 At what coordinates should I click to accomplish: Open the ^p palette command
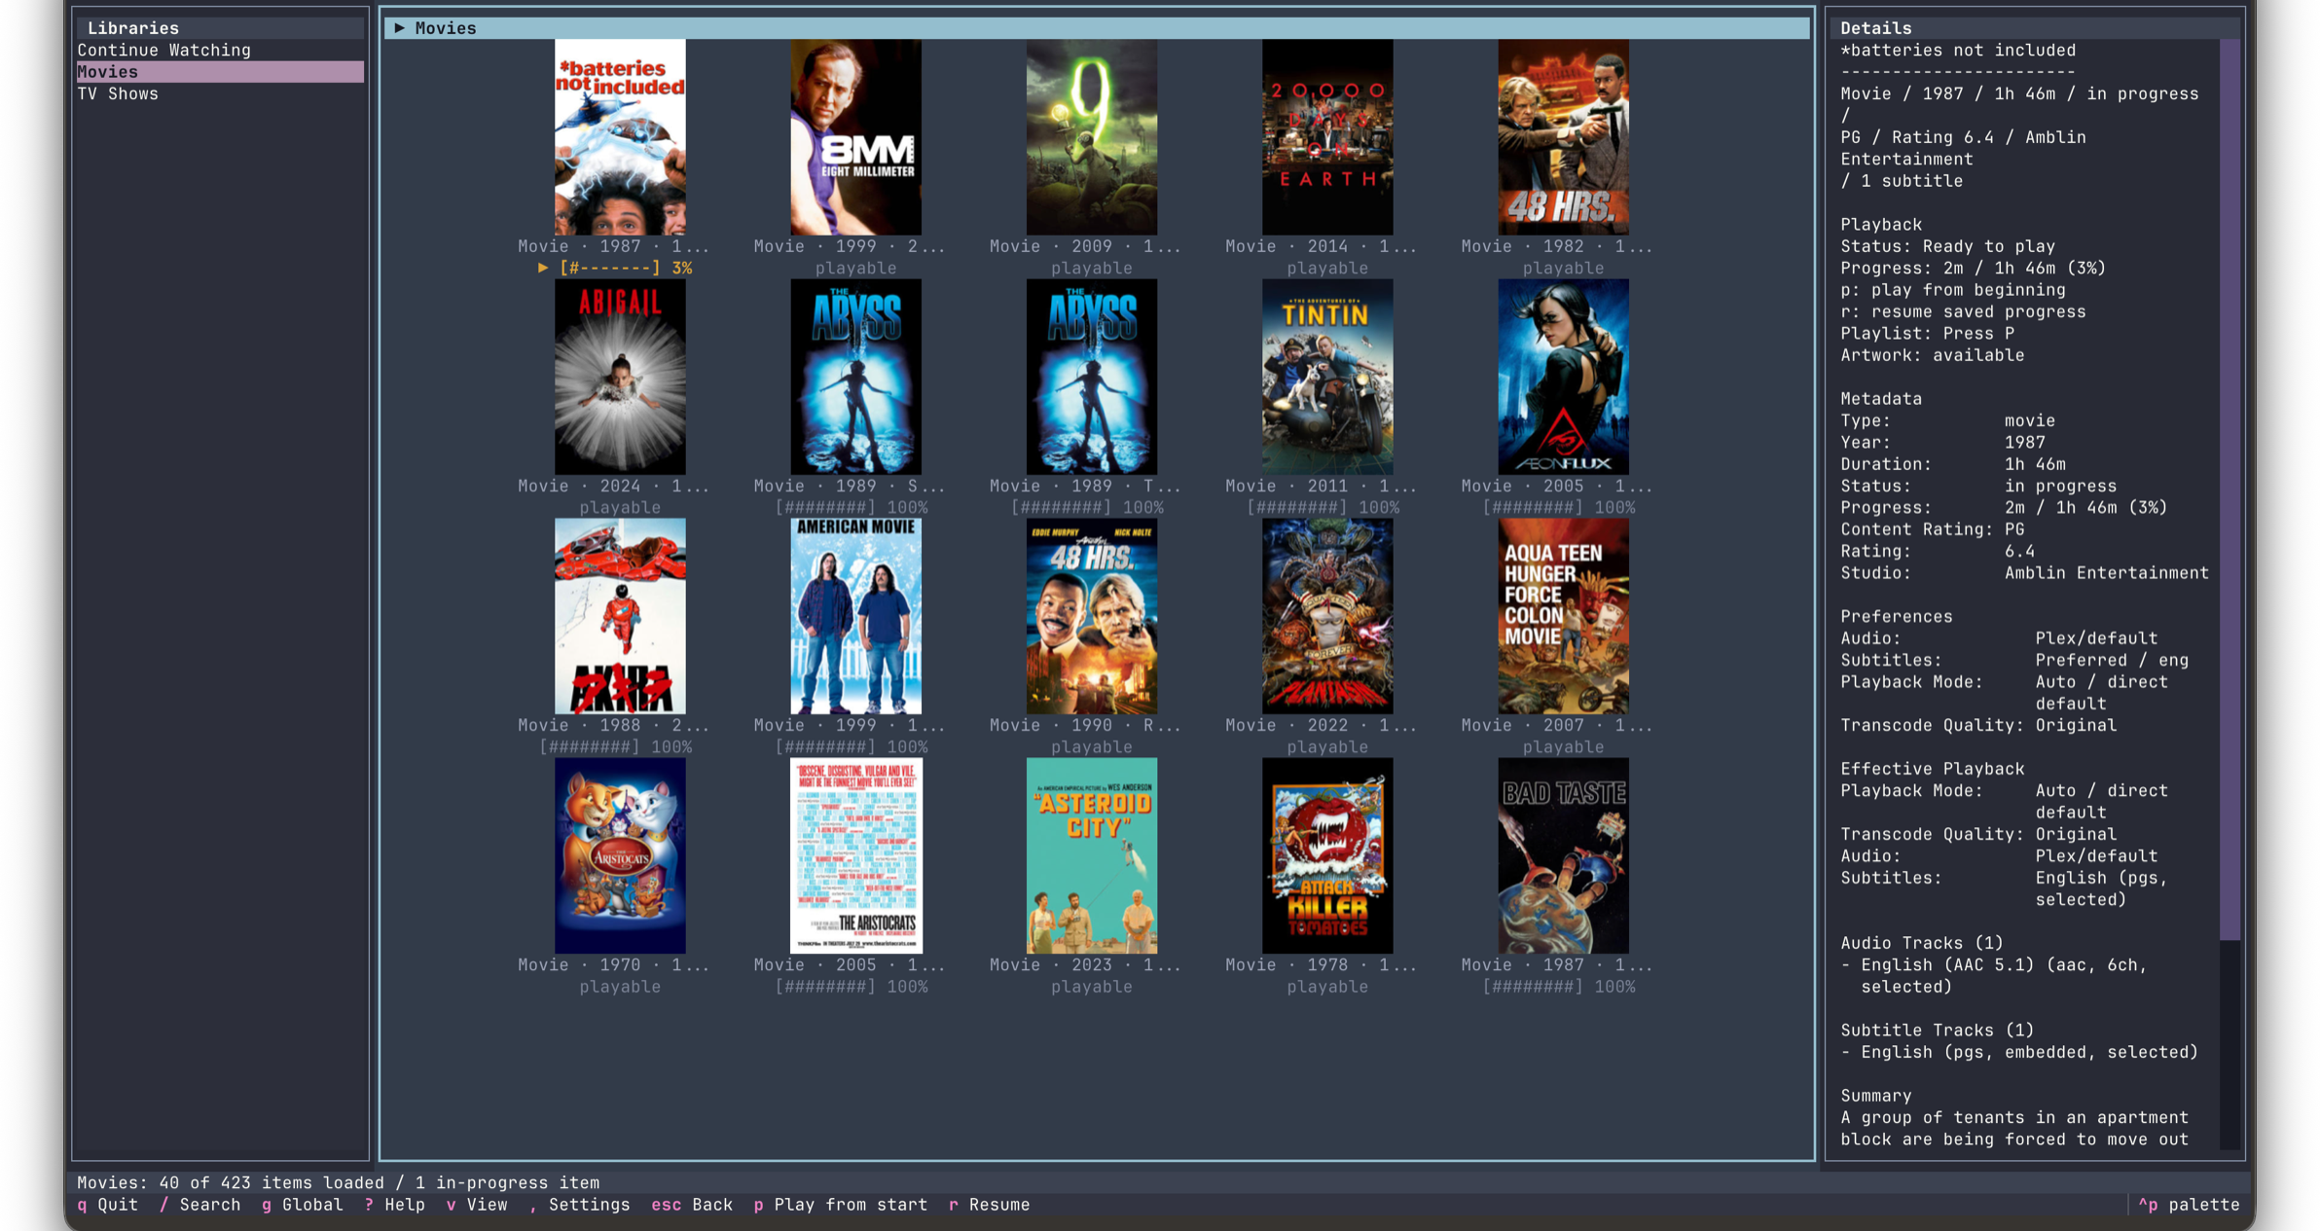click(2190, 1205)
